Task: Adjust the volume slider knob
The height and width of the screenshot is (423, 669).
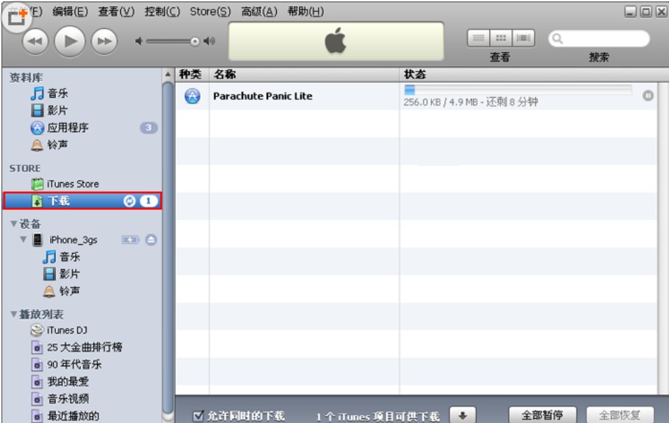Action: pyautogui.click(x=195, y=41)
